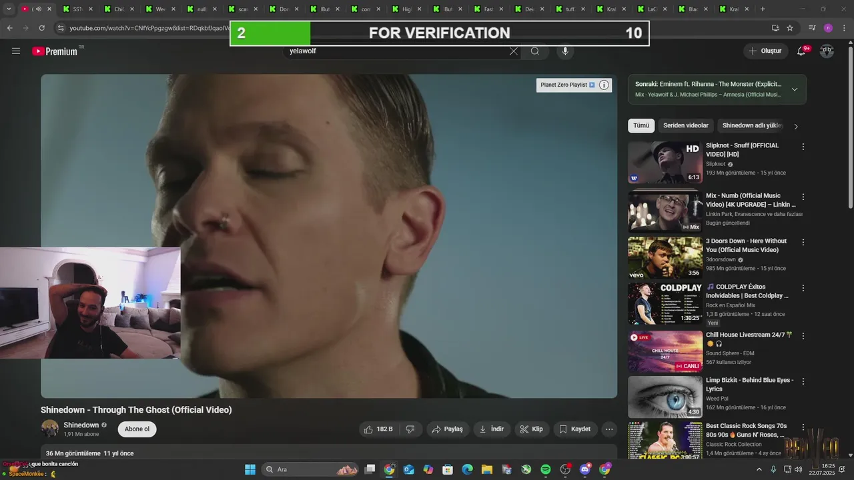Switch to the SS1 browser tab
This screenshot has width=854, height=480.
pos(76,9)
